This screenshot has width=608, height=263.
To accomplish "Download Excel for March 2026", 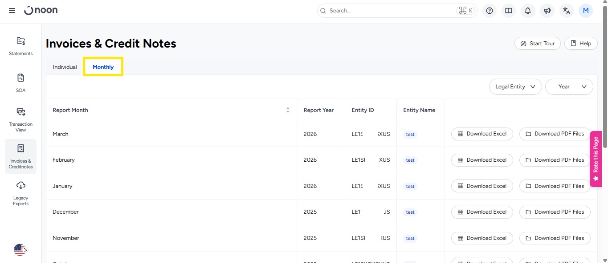I will (x=482, y=134).
